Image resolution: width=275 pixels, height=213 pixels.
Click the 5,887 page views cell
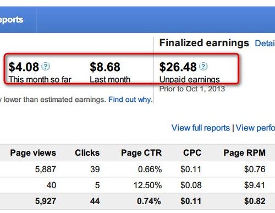46,169
